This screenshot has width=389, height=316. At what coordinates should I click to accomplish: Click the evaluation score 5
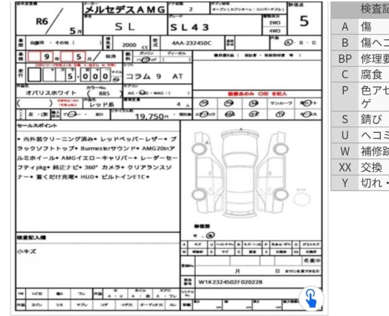coord(304,21)
